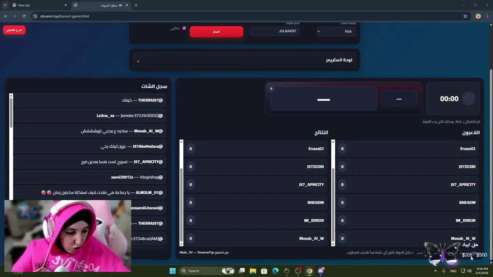493x277 pixels.
Task: Close the New tab browser tab
Action: 65,5
